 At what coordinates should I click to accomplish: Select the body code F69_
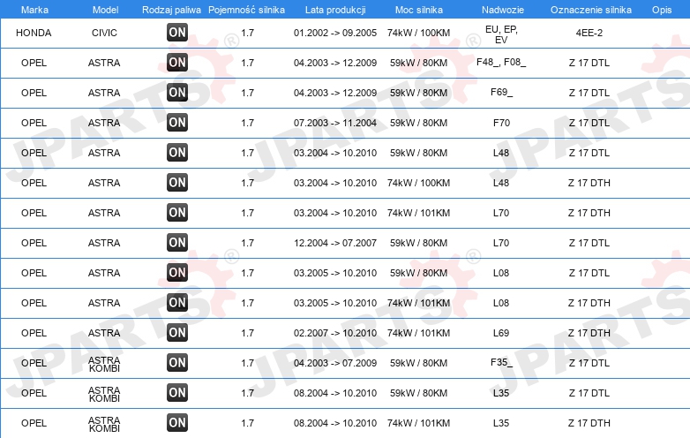click(501, 92)
